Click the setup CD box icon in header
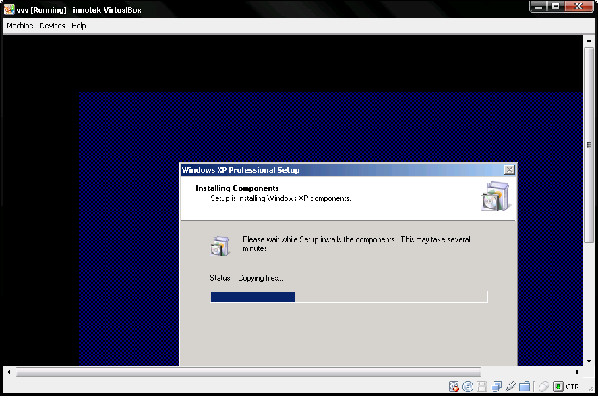Viewport: 598px width, 396px height. [x=495, y=196]
